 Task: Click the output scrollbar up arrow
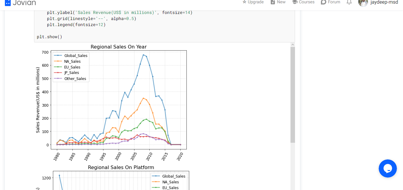tap(293, 45)
